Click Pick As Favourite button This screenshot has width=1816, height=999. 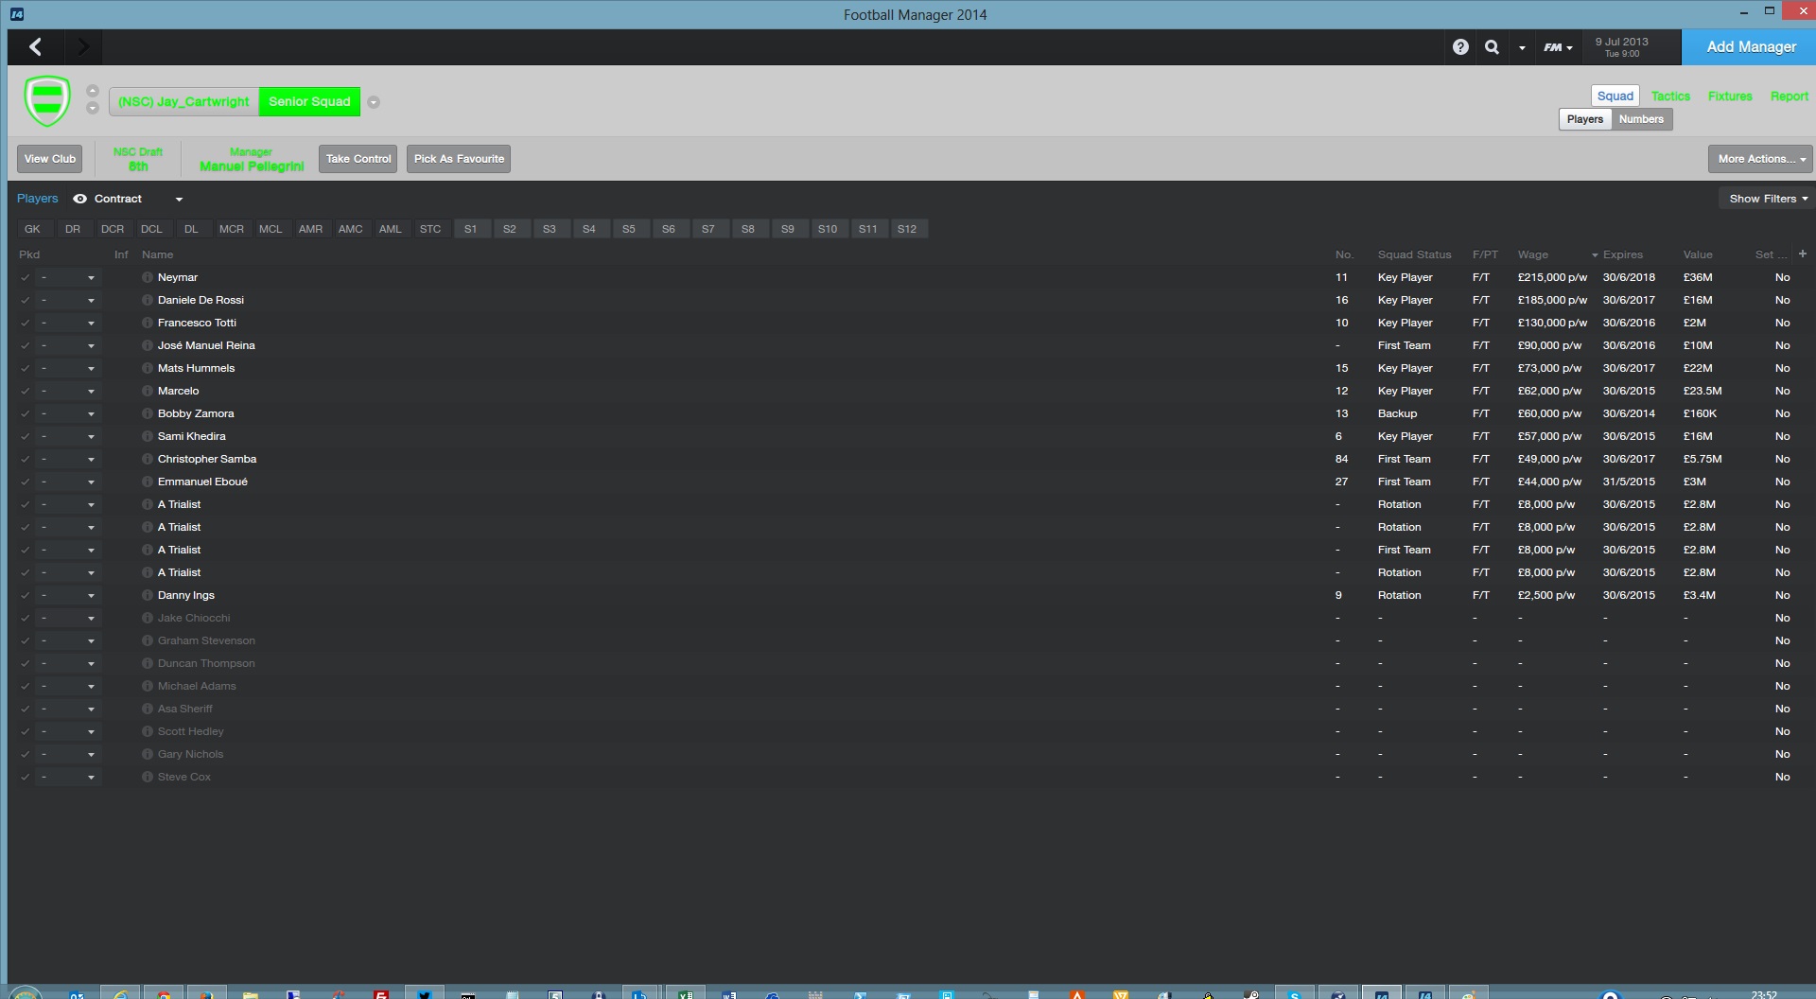[459, 159]
